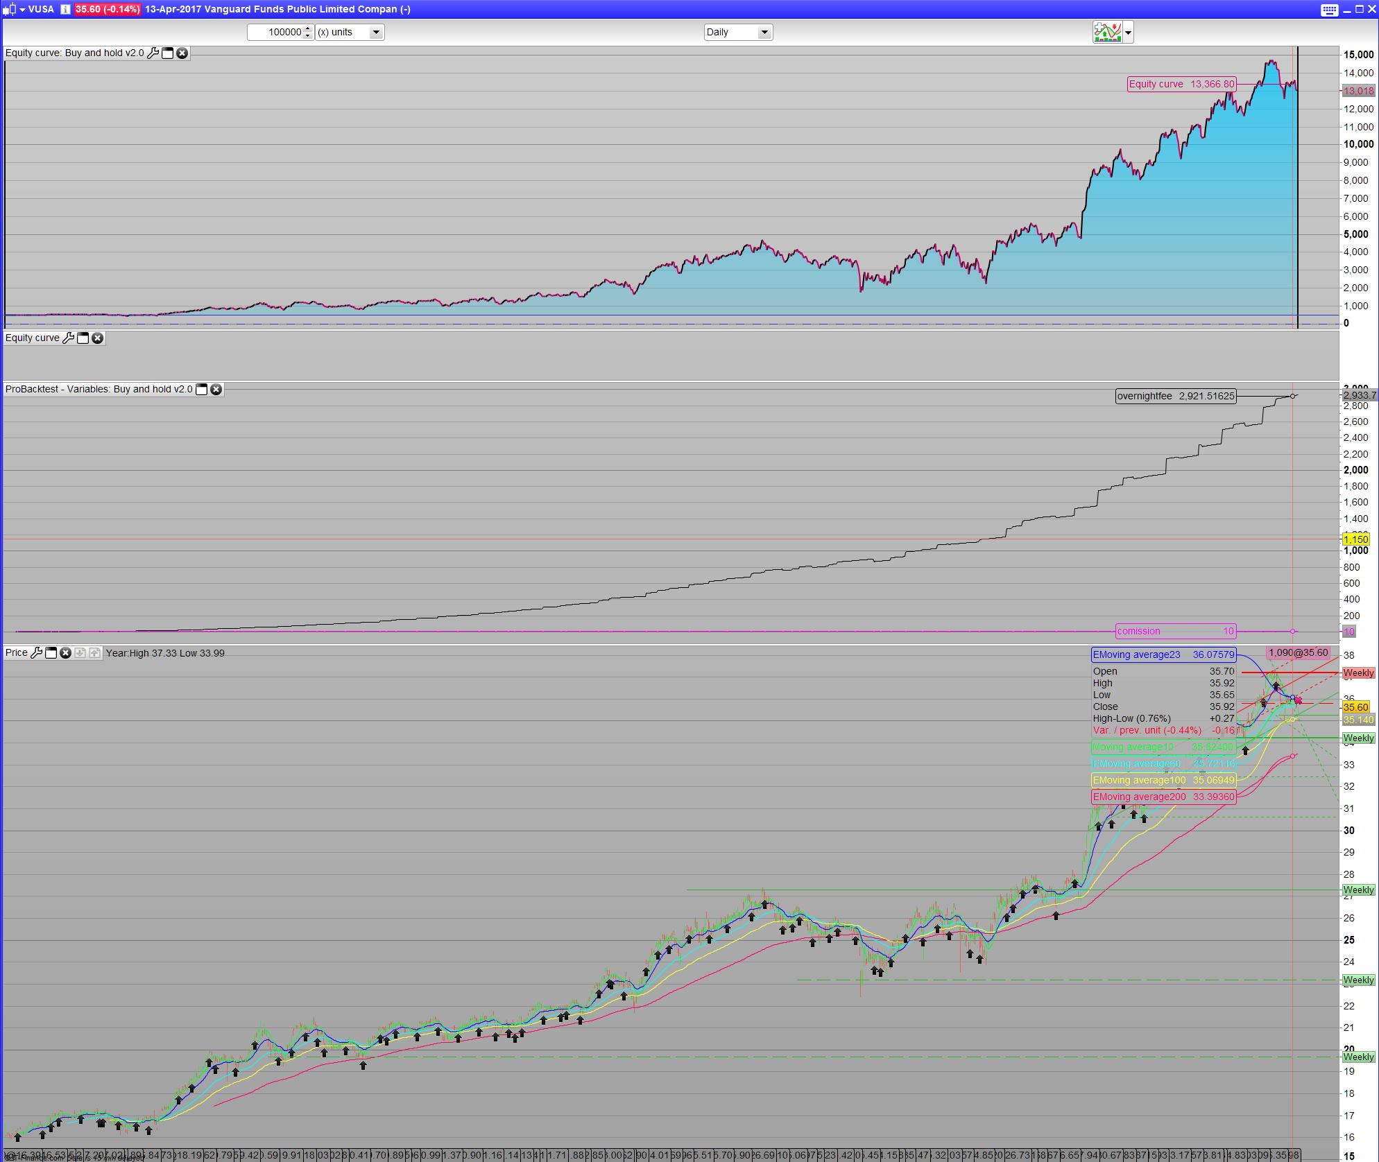Click the instrument info icon next to VUSA

pyautogui.click(x=65, y=9)
